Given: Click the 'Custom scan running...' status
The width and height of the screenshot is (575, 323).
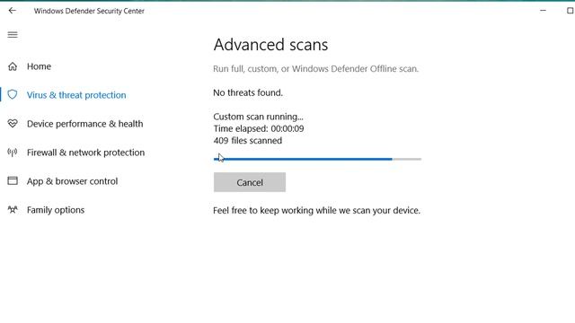Looking at the screenshot, I should [258, 117].
